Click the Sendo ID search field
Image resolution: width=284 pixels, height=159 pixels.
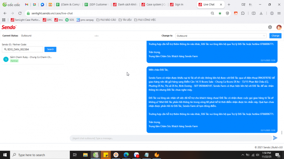pyautogui.click(x=23, y=49)
